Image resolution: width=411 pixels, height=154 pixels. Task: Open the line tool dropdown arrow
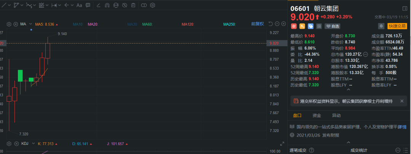[x=9, y=5]
